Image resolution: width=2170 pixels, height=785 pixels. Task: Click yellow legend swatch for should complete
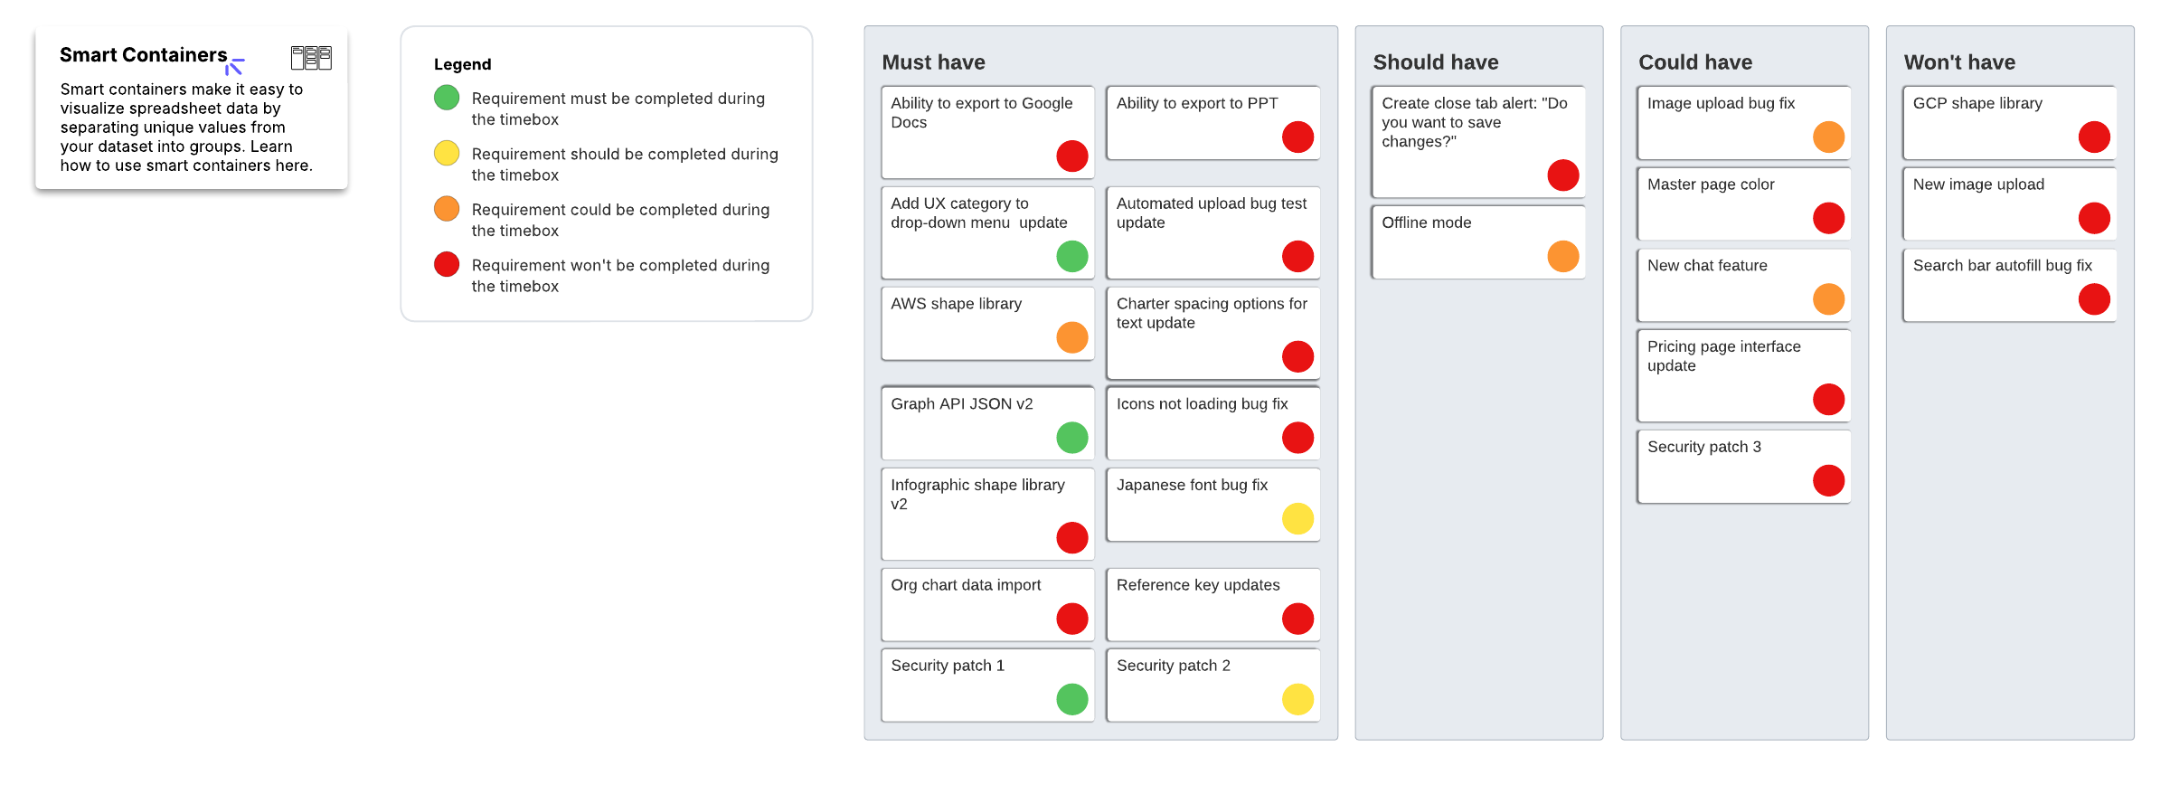[447, 153]
